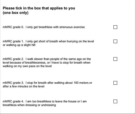Click the 'mMRC grade 3' label text
The image size is (135, 114).
[x=13, y=83]
